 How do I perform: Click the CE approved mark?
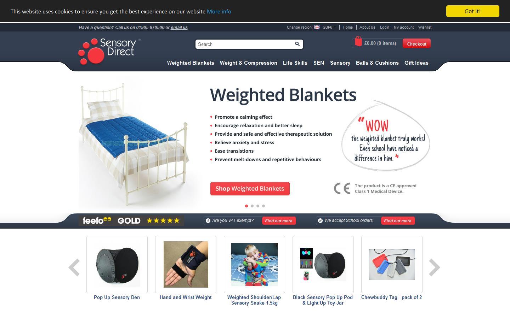pos(342,188)
